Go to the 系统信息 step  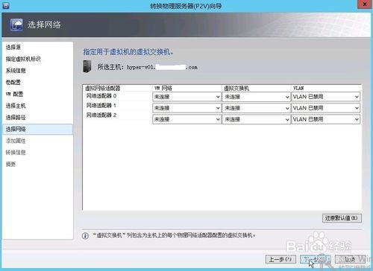click(16, 71)
